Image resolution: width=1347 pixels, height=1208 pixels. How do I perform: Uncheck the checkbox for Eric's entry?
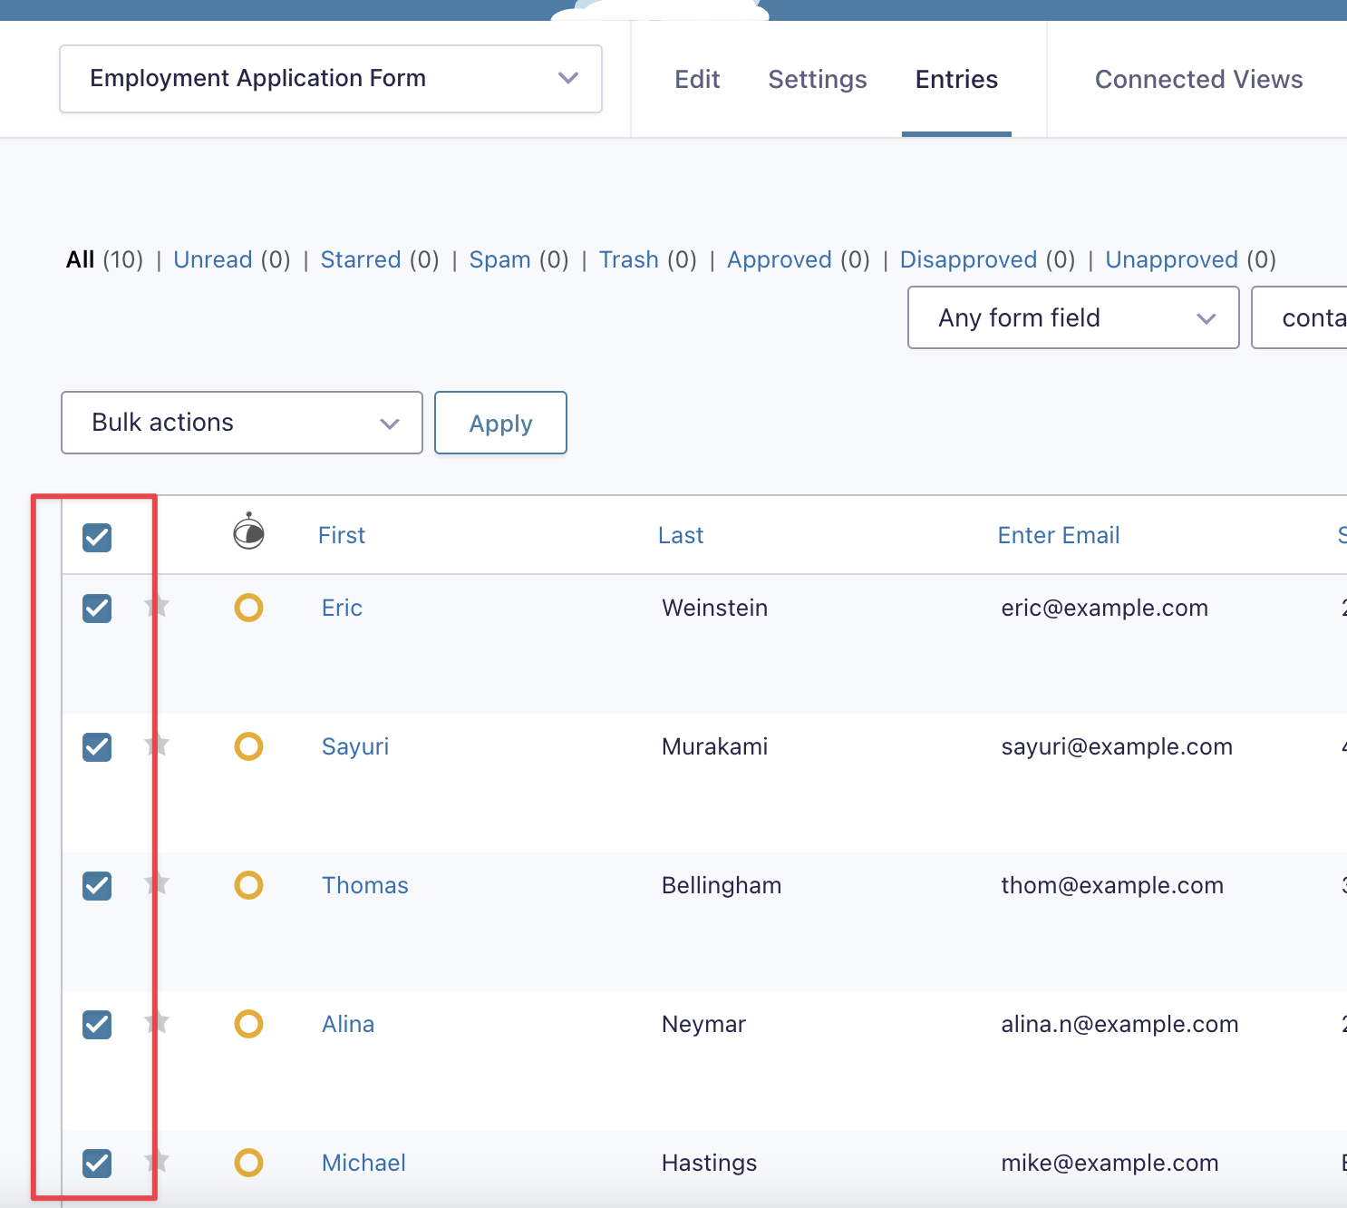click(97, 609)
